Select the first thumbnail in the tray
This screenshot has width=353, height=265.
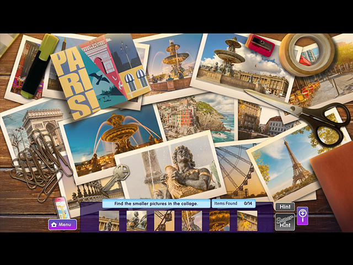click(x=109, y=221)
